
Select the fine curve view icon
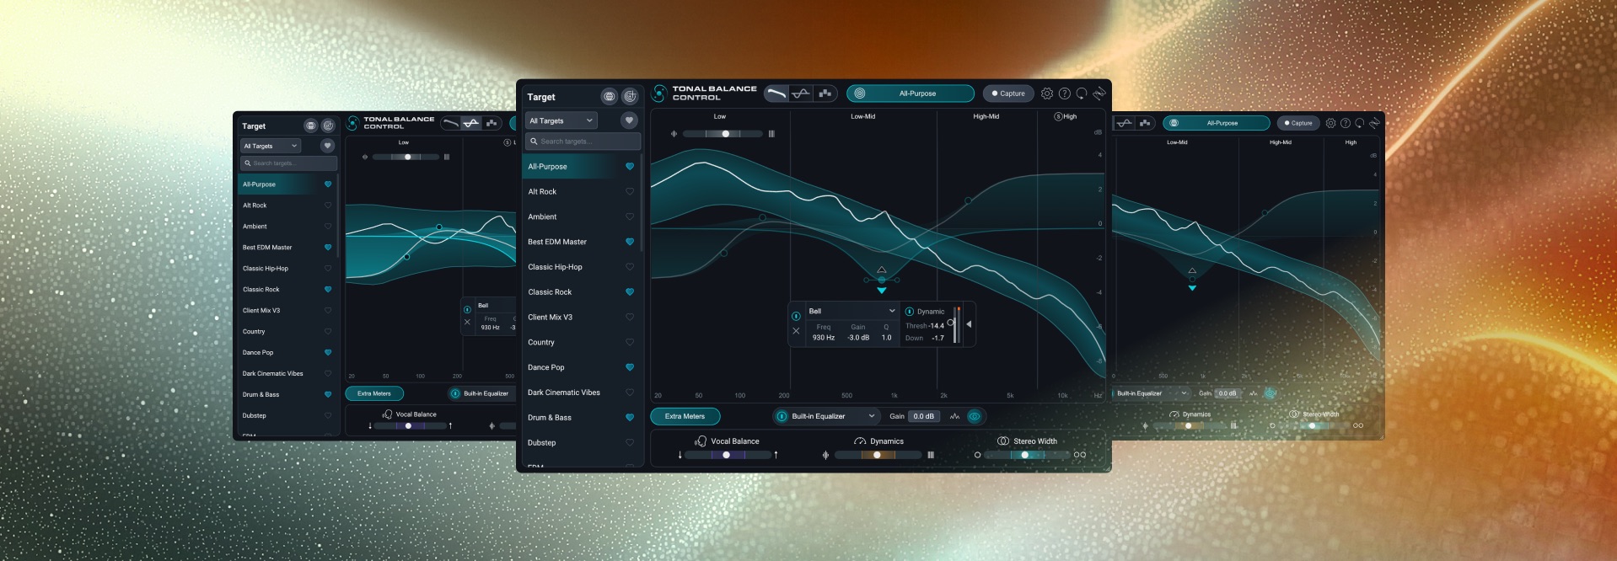coord(801,93)
